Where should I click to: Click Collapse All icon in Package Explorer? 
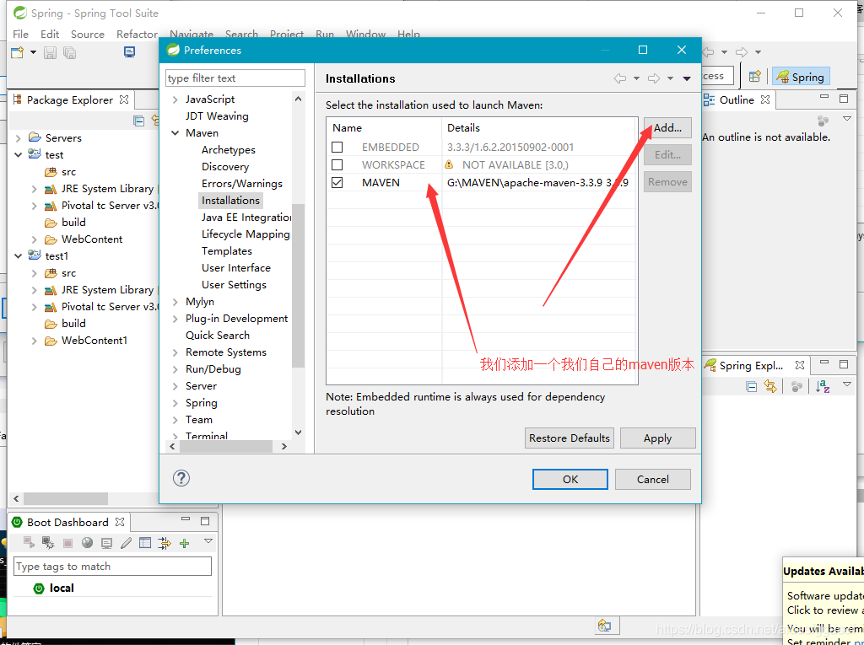139,121
